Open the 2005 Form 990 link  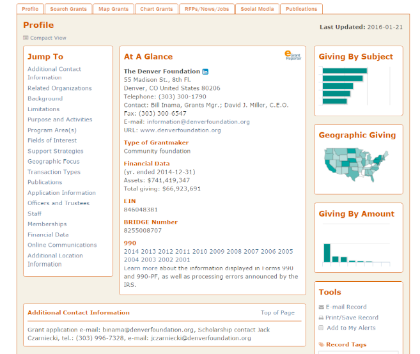(286, 251)
